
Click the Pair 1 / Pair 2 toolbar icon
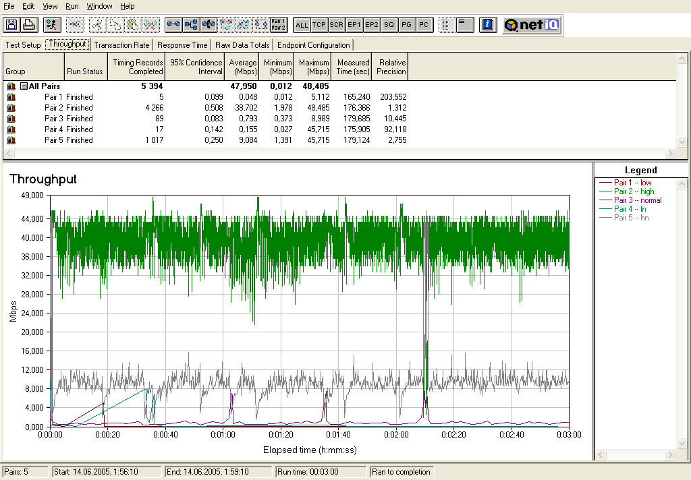click(x=278, y=25)
